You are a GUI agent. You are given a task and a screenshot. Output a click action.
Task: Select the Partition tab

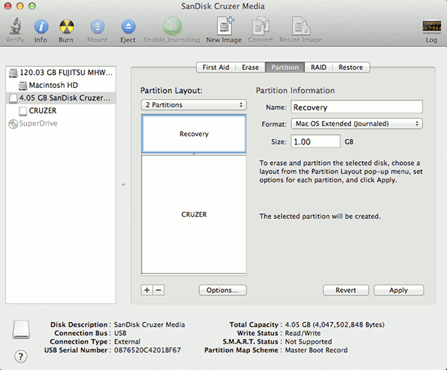click(285, 67)
